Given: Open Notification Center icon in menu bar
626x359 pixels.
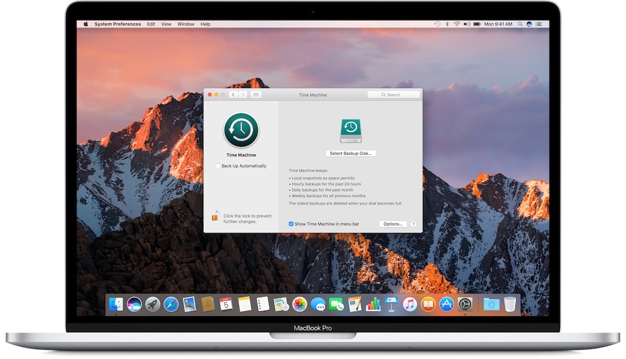Looking at the screenshot, I should click(x=539, y=24).
